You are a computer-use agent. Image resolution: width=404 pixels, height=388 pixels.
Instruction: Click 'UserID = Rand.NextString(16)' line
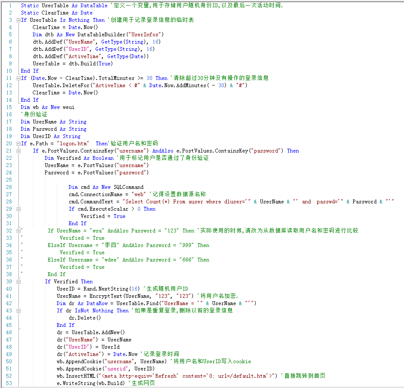pos(98,289)
